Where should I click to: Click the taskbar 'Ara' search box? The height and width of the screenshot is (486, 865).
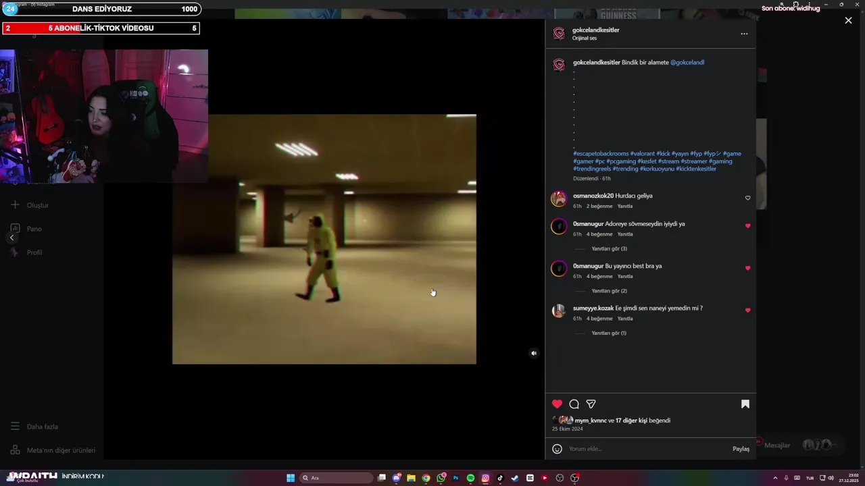click(x=336, y=478)
